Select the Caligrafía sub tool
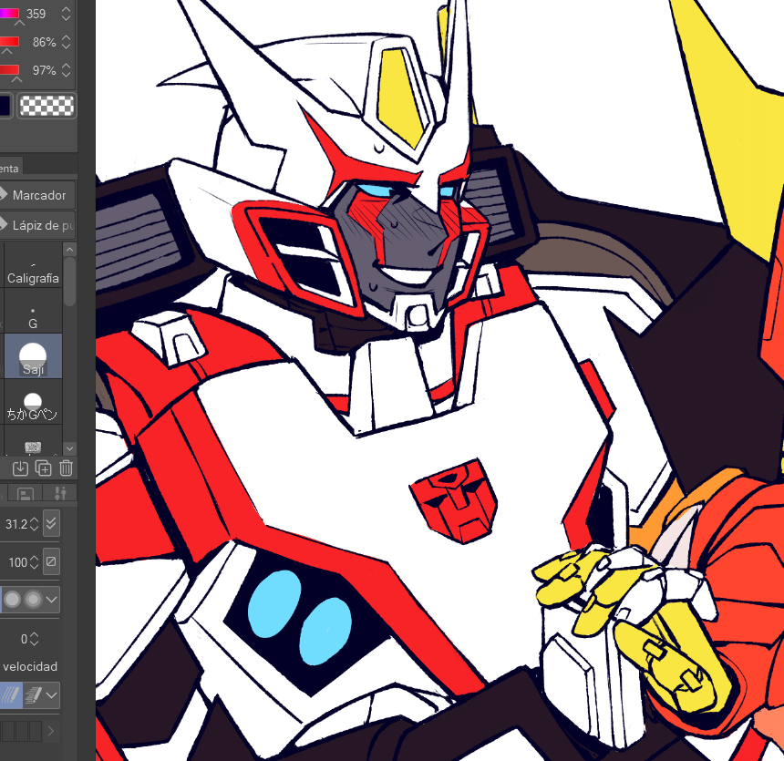Viewport: 784px width, 761px height. [32, 268]
